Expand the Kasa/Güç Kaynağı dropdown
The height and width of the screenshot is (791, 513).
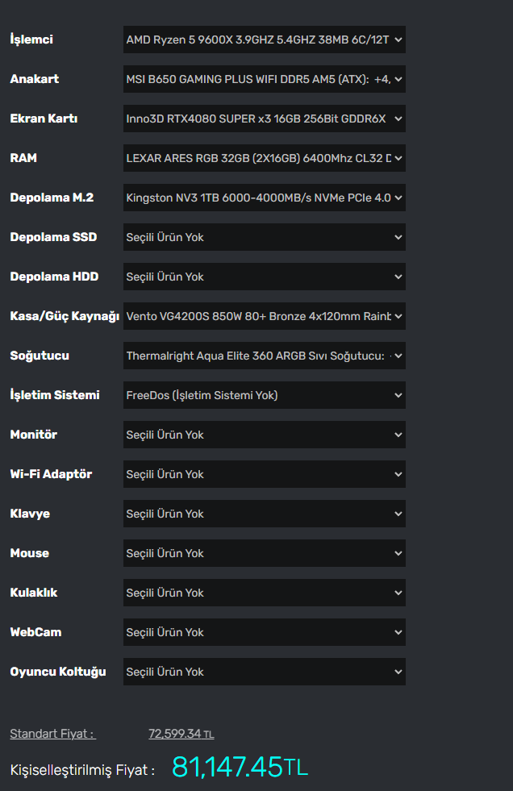point(264,316)
